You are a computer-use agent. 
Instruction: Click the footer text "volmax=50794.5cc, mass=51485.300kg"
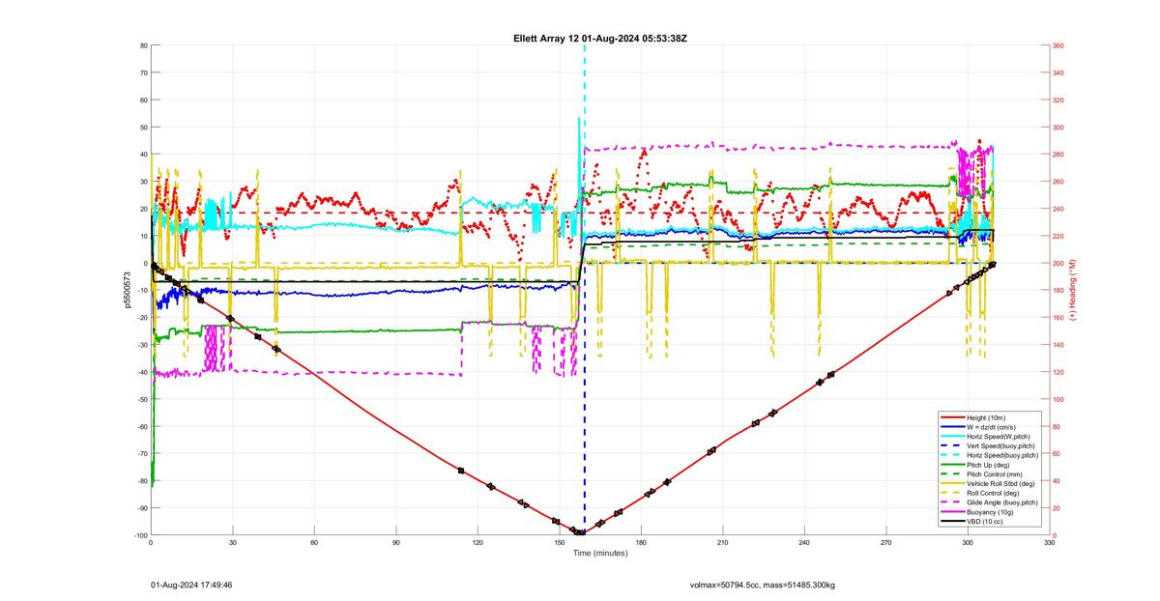[762, 586]
